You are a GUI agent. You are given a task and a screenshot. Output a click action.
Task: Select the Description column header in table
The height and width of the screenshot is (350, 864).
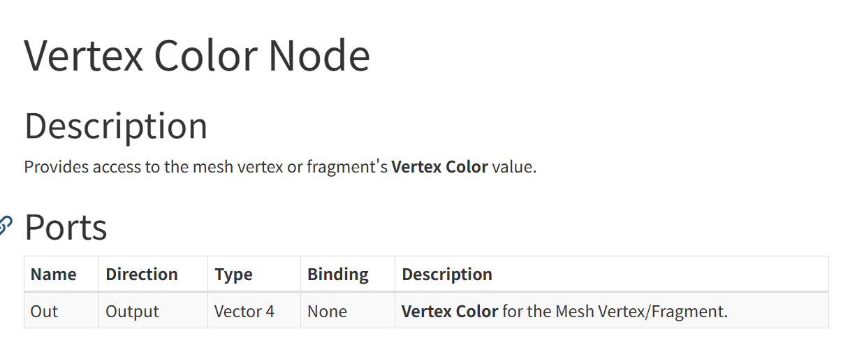[447, 275]
